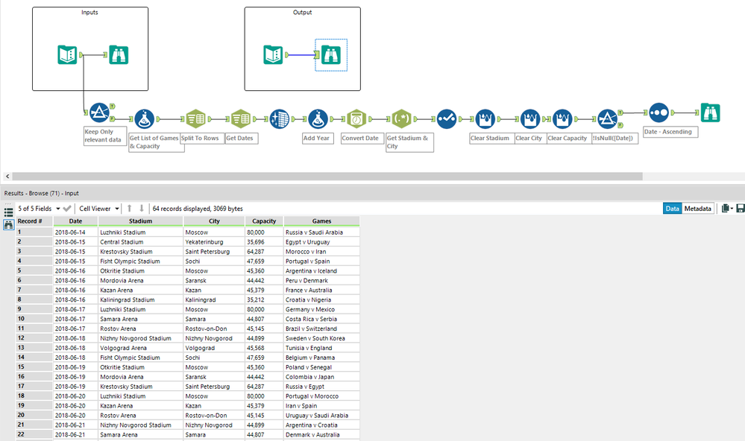Viewport: 745px width, 441px height.
Task: Open the copy results dropdown arrow
Action: pyautogui.click(x=732, y=209)
